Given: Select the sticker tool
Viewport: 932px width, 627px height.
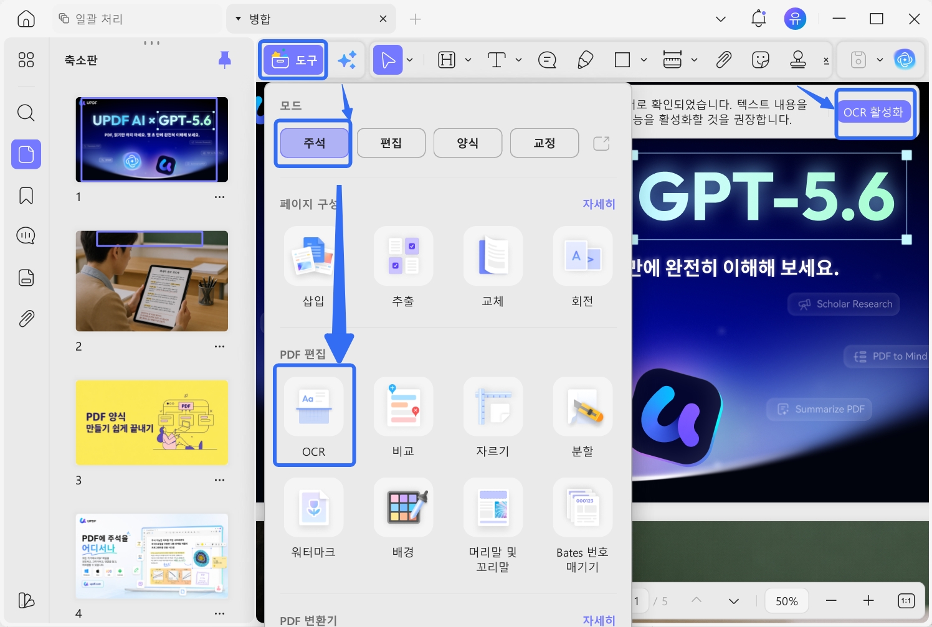Looking at the screenshot, I should (x=761, y=60).
